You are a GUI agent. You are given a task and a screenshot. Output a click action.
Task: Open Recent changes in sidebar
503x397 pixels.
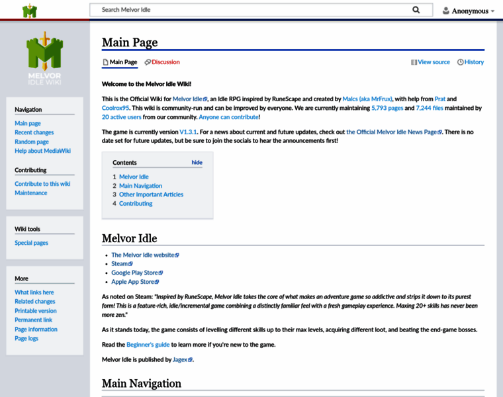tap(34, 132)
